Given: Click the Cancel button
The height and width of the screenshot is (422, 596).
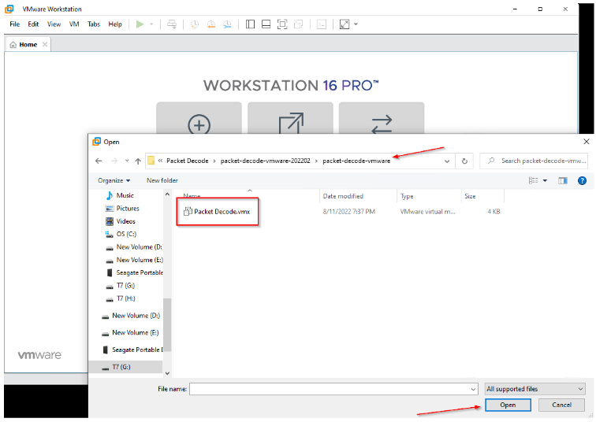Looking at the screenshot, I should click(561, 405).
